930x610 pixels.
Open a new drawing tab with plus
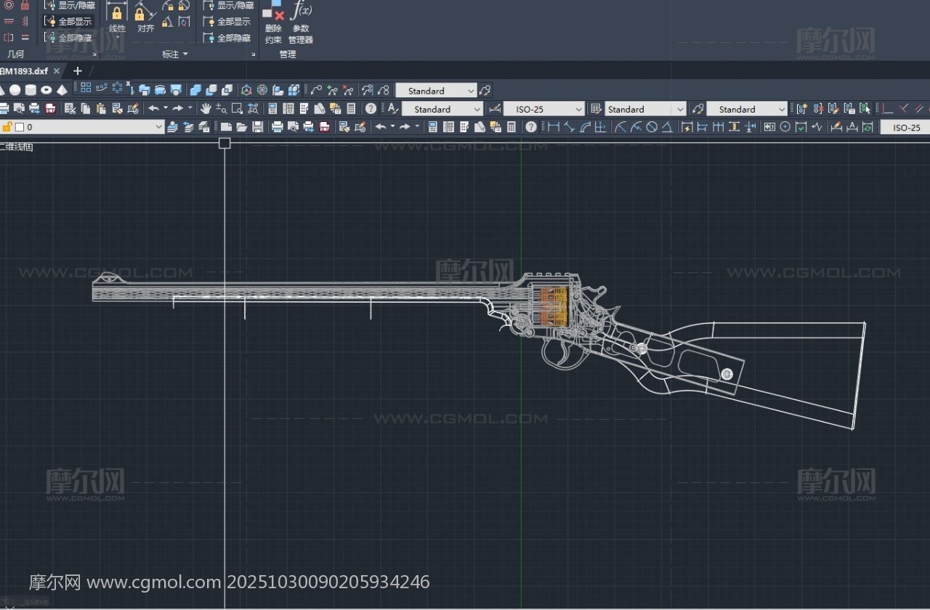click(x=78, y=71)
